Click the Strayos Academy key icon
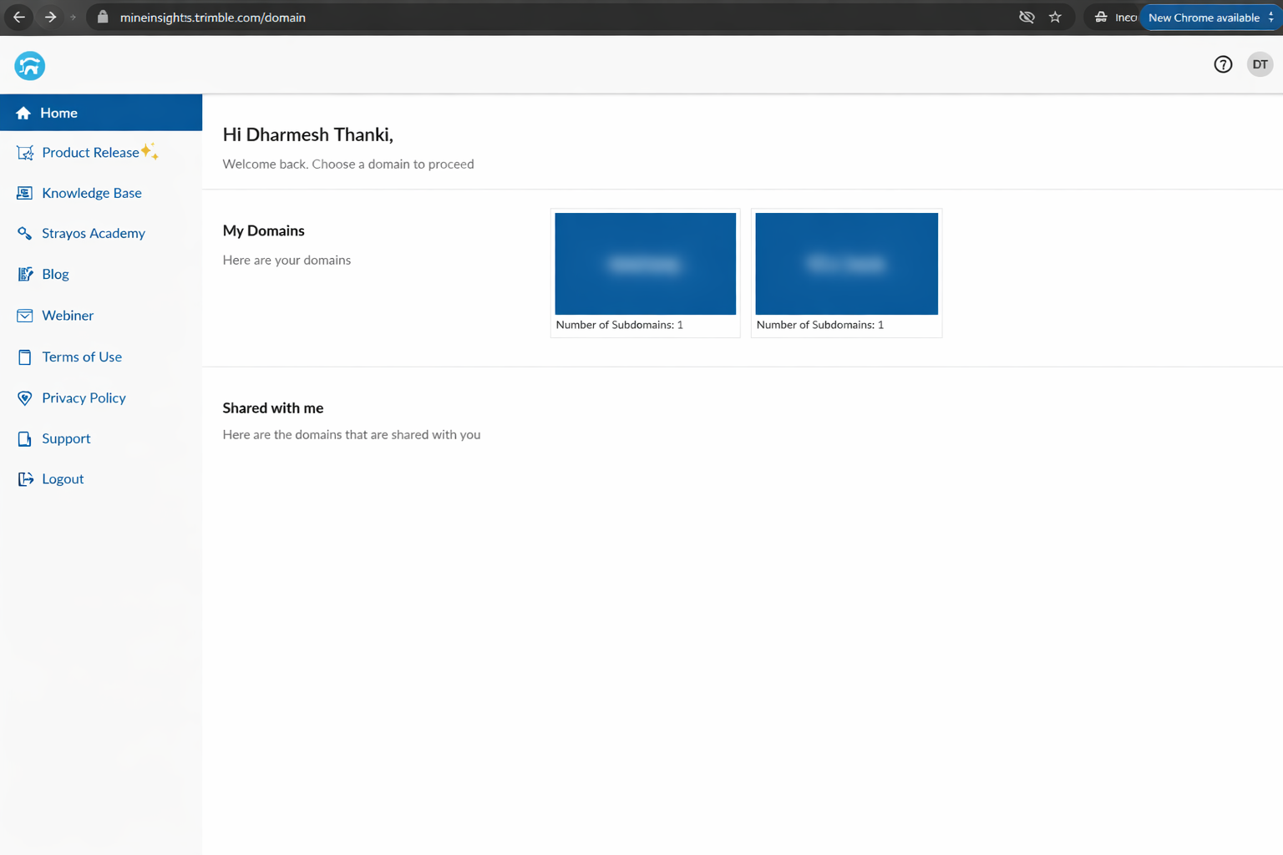The height and width of the screenshot is (855, 1283). pyautogui.click(x=25, y=234)
